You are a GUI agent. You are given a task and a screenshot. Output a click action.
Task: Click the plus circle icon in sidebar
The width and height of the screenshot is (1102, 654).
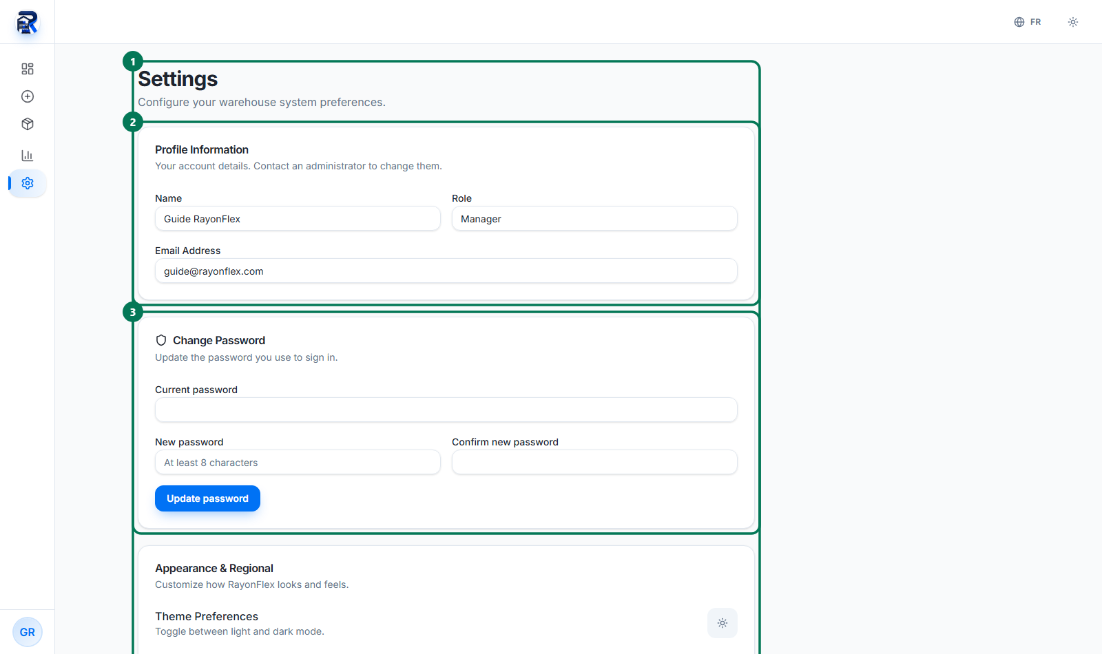[x=28, y=96]
